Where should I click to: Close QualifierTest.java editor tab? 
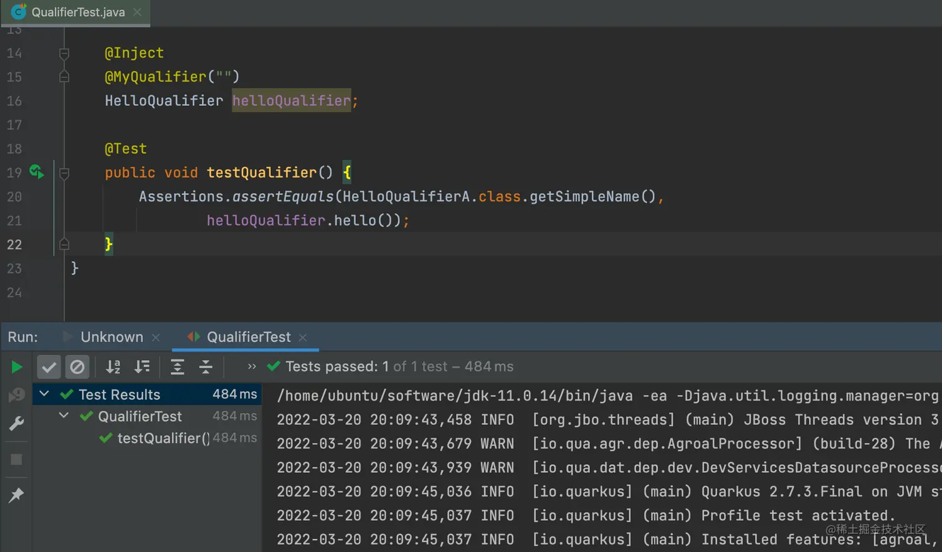point(138,12)
